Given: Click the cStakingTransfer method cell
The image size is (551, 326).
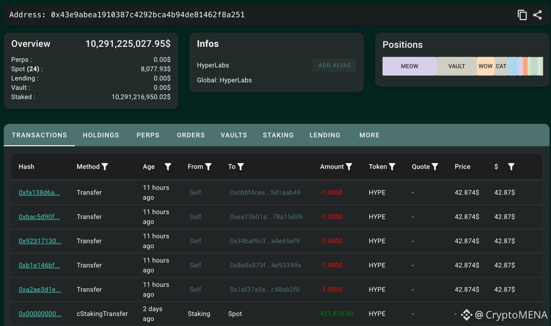Looking at the screenshot, I should click(x=102, y=314).
